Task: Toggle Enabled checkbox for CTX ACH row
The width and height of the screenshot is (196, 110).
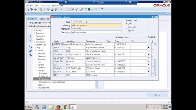Action: (149, 54)
